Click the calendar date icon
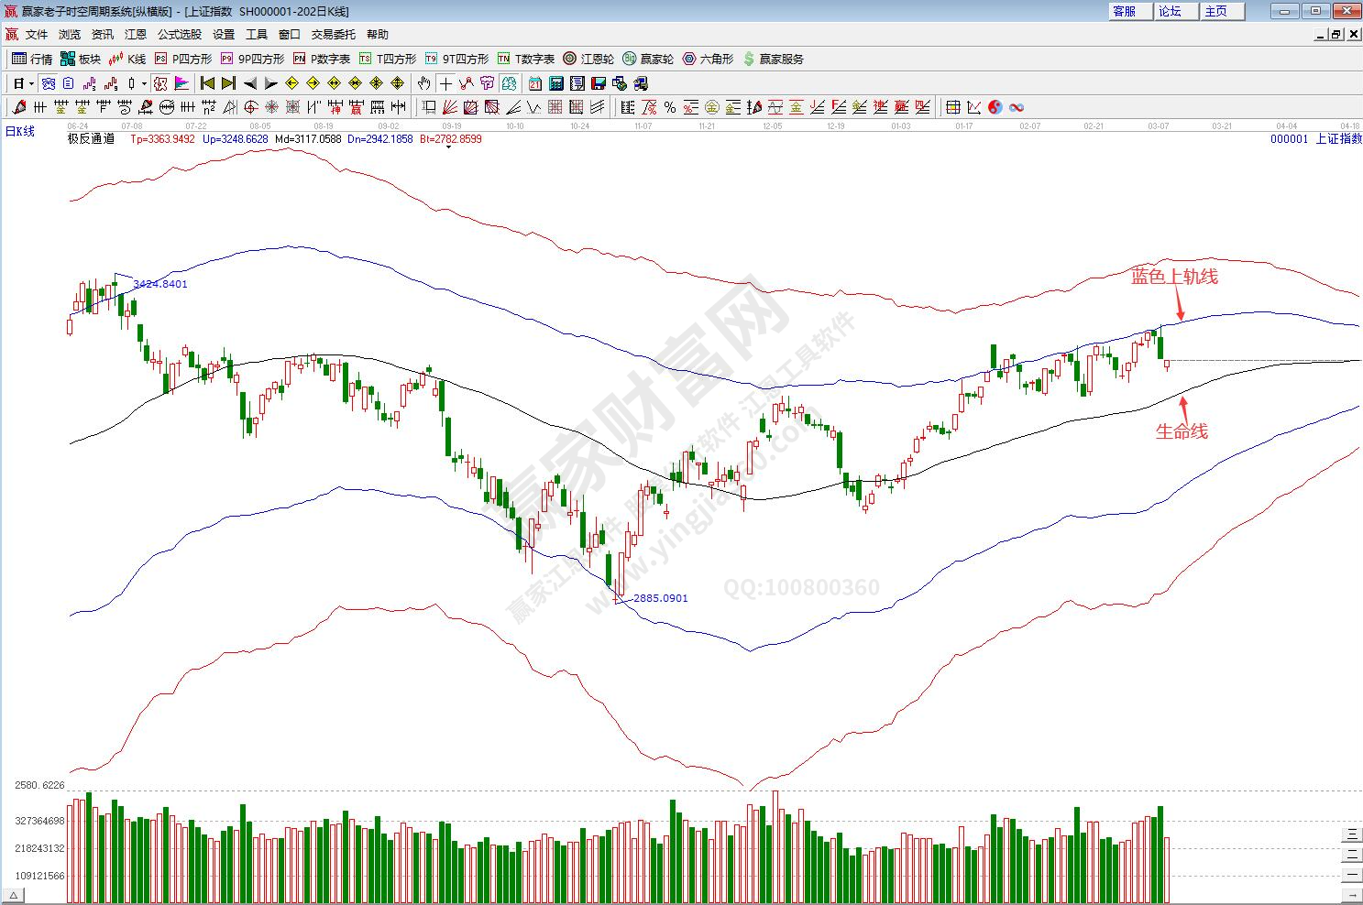The image size is (1363, 905). [x=535, y=83]
